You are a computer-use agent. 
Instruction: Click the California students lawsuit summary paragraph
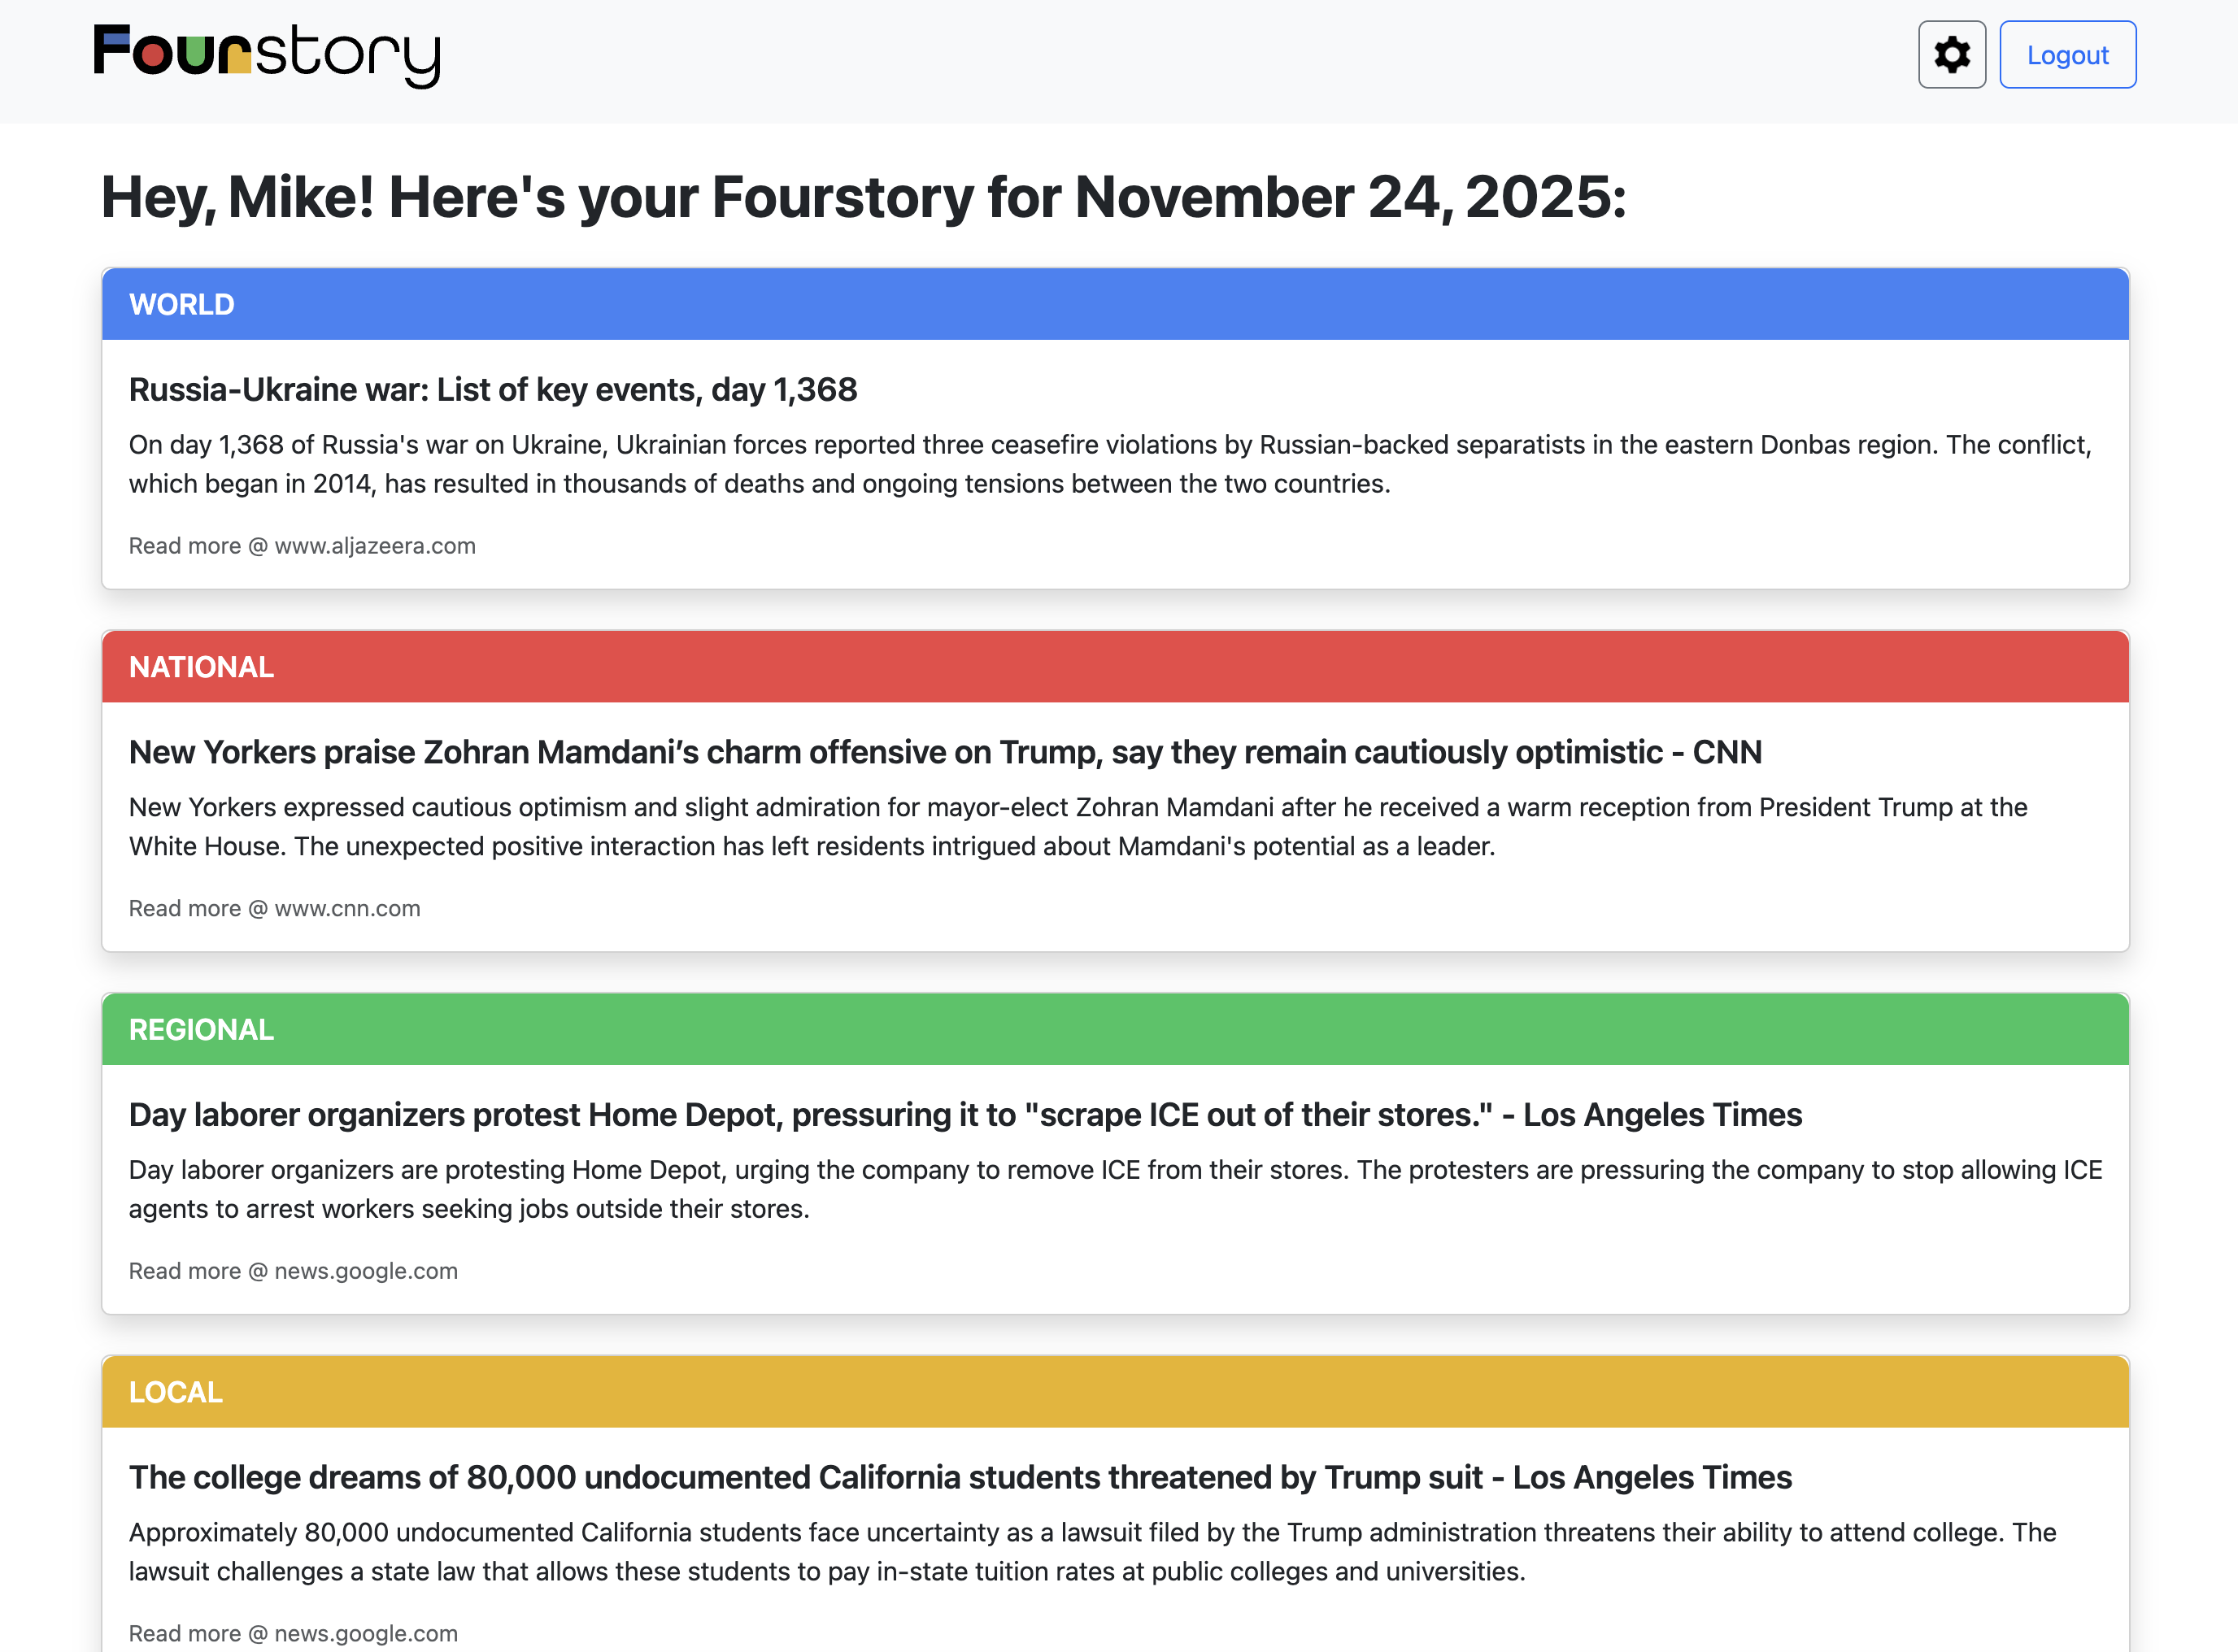(x=1092, y=1552)
